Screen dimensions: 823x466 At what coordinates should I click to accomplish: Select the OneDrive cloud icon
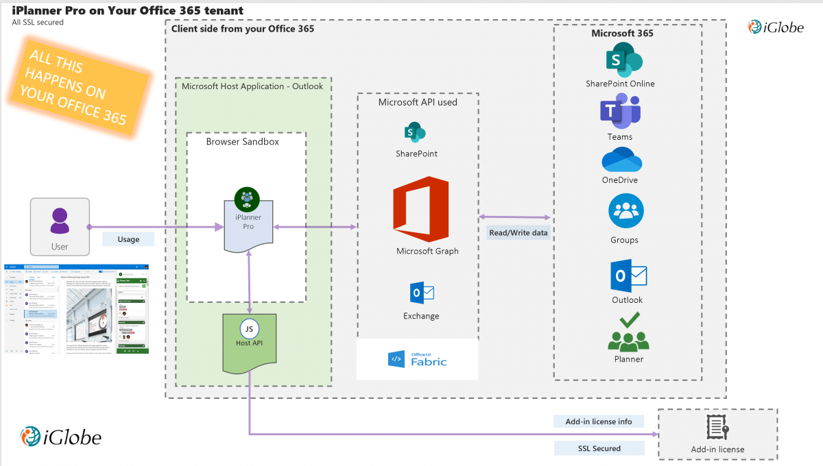[x=621, y=162]
